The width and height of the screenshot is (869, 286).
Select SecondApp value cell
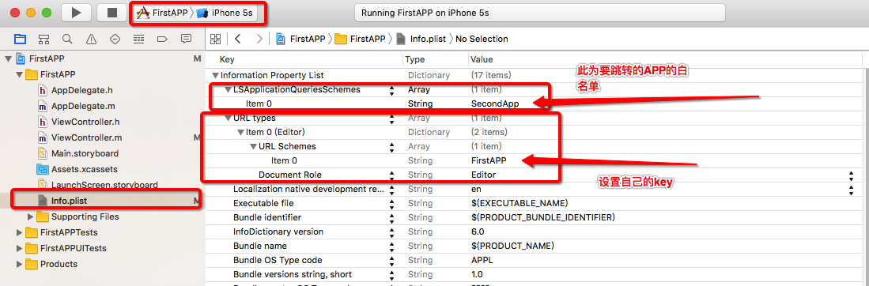click(x=495, y=103)
